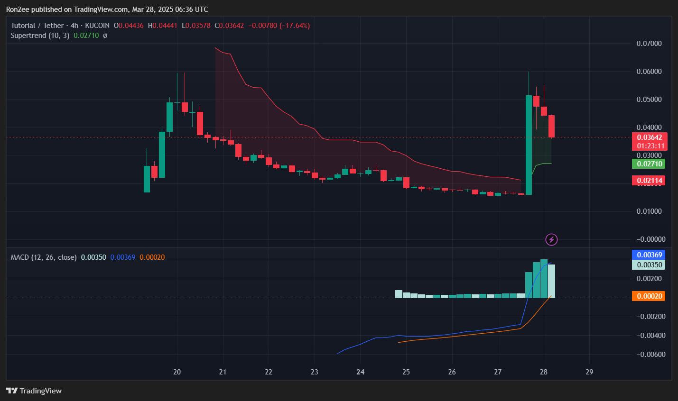Screen dimensions: 678x401
Task: Click date 27 on the time axis
Action: pos(498,372)
